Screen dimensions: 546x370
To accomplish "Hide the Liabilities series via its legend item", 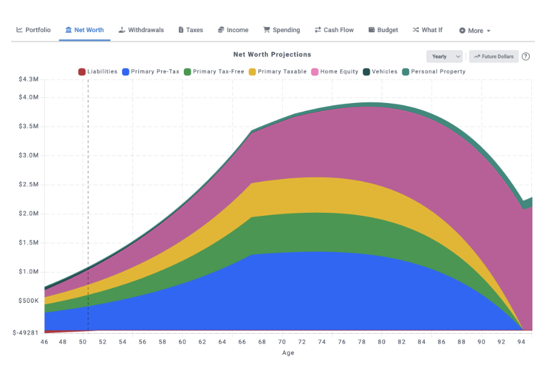I will (100, 72).
